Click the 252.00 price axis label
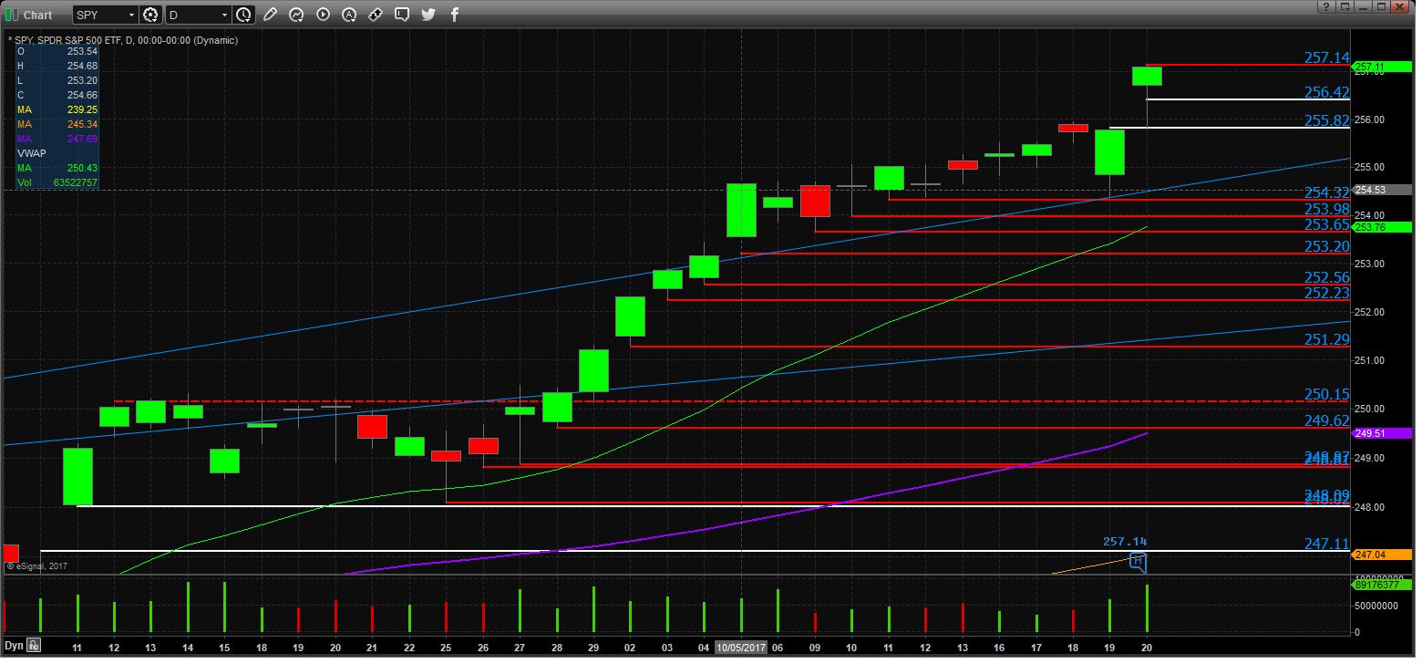The width and height of the screenshot is (1422, 664). (x=1371, y=312)
